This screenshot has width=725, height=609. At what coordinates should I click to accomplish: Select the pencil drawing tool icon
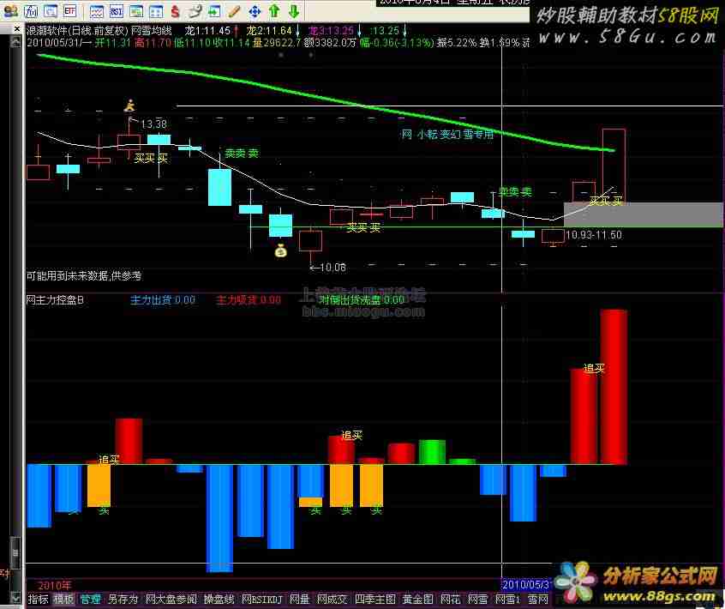pyautogui.click(x=235, y=10)
